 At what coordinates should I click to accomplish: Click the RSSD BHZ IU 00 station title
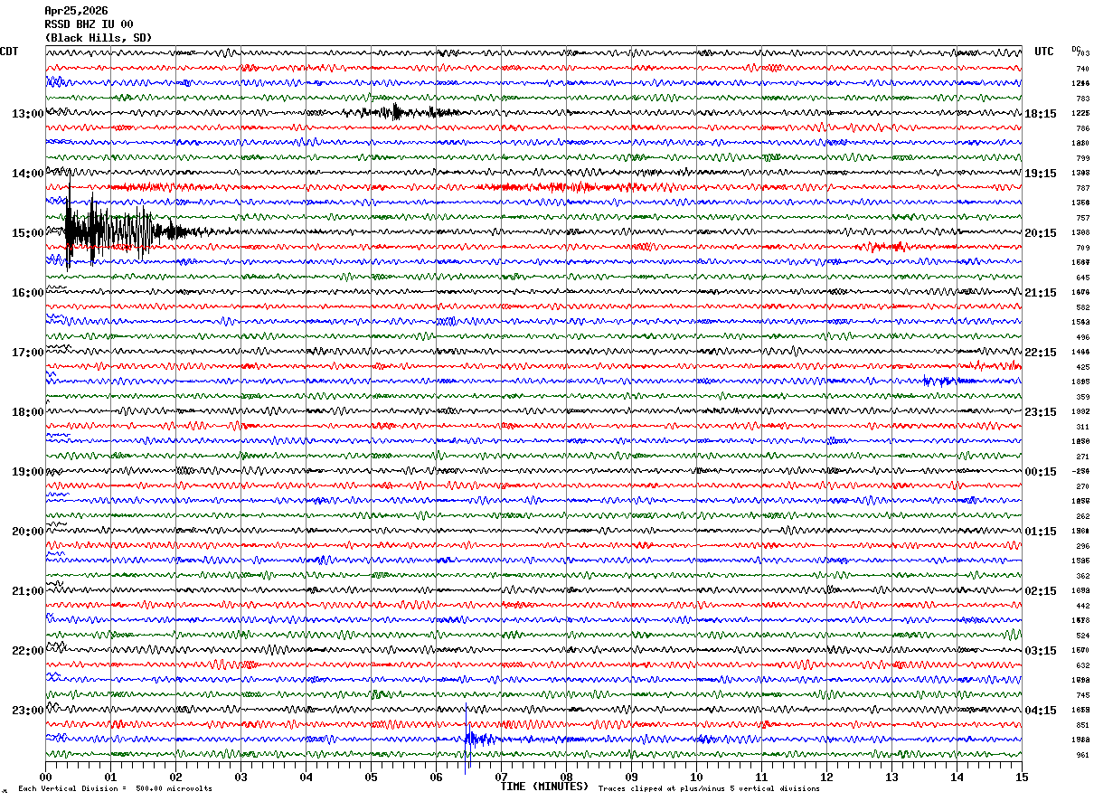point(89,24)
